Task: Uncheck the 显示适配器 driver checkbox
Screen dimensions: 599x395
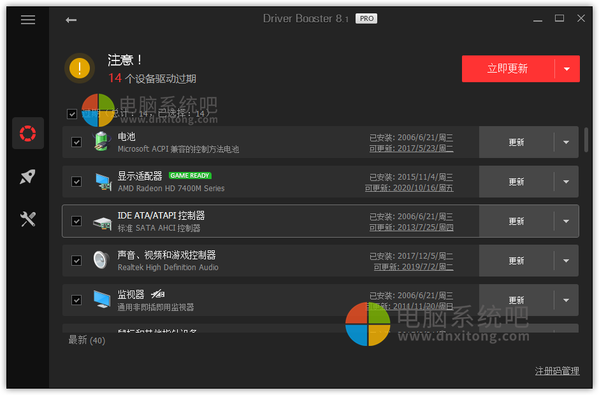Action: point(76,182)
